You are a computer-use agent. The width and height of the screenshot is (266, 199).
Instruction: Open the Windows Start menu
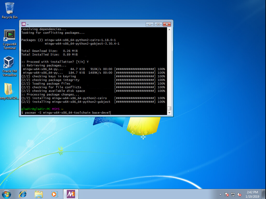(x=6, y=194)
